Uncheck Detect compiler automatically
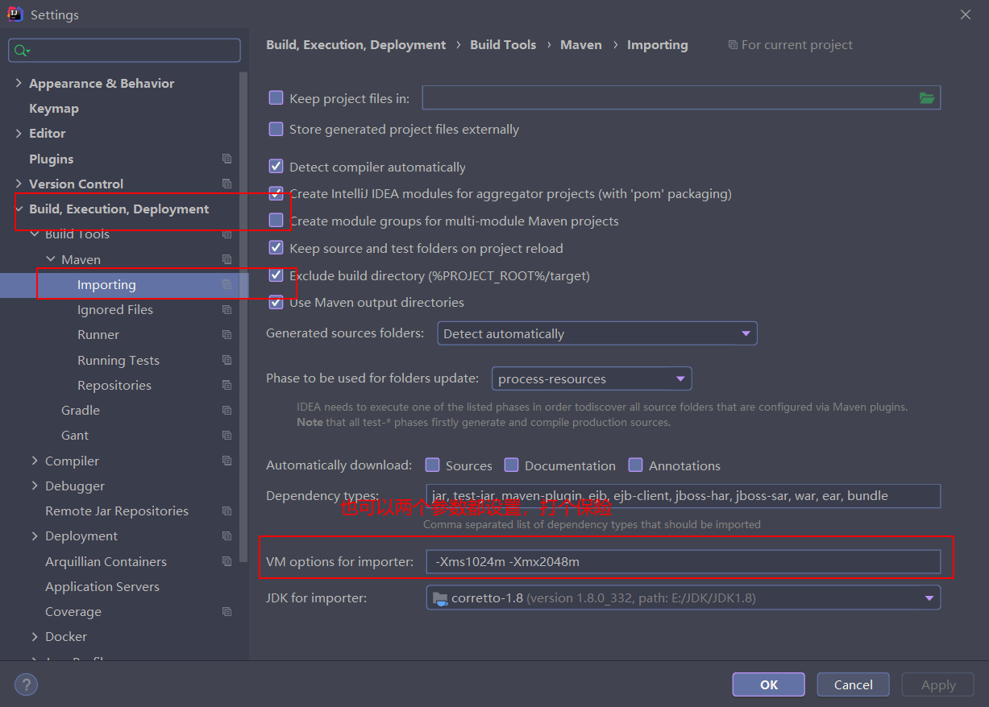Screen dimensions: 989x707 276,167
